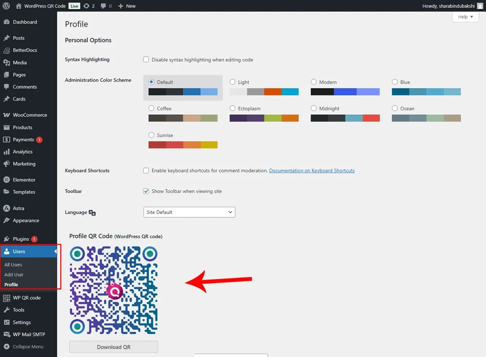Click the Media icon in sidebar
486x357 pixels.
pyautogui.click(x=6, y=63)
